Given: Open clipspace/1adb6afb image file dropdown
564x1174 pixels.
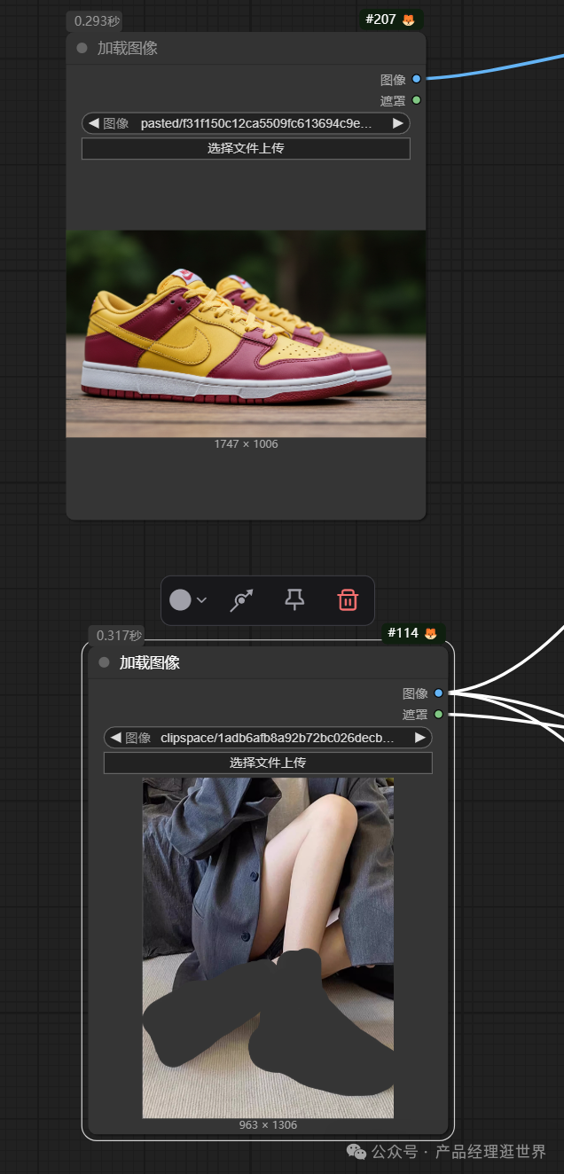Looking at the screenshot, I should [x=268, y=738].
